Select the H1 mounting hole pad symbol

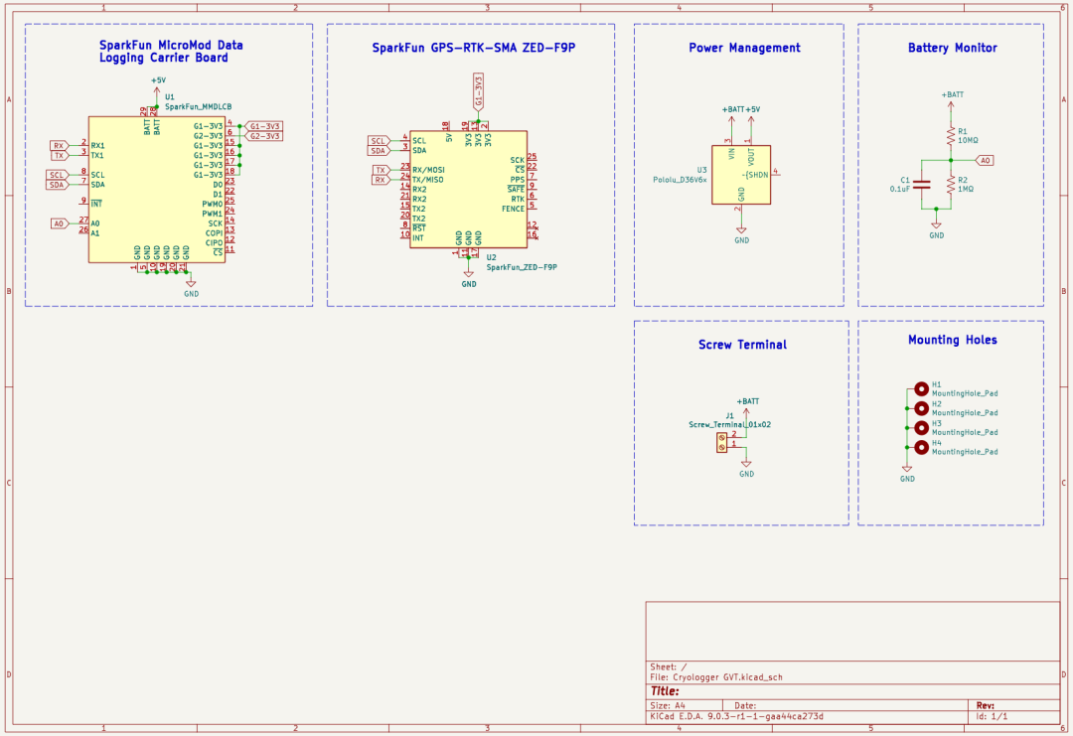[x=922, y=388]
